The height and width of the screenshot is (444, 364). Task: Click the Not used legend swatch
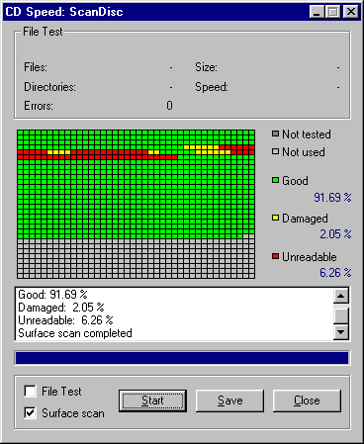275,151
